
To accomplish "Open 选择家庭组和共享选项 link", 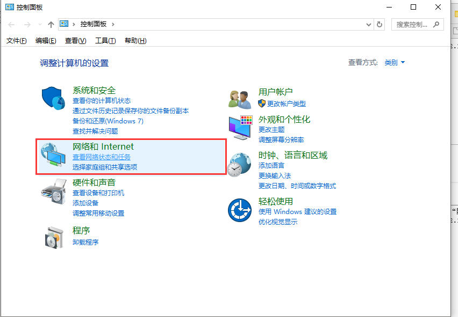I will (105, 167).
